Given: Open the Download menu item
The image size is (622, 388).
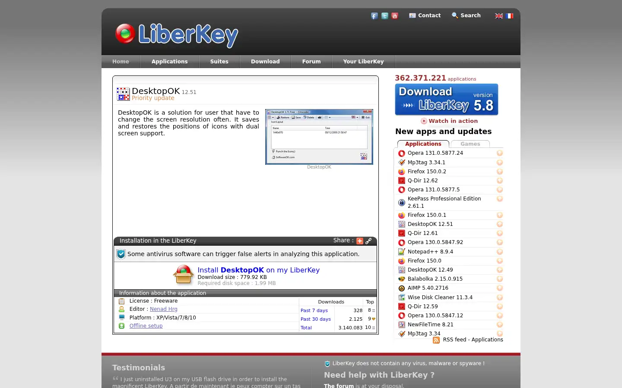Looking at the screenshot, I should tap(265, 62).
